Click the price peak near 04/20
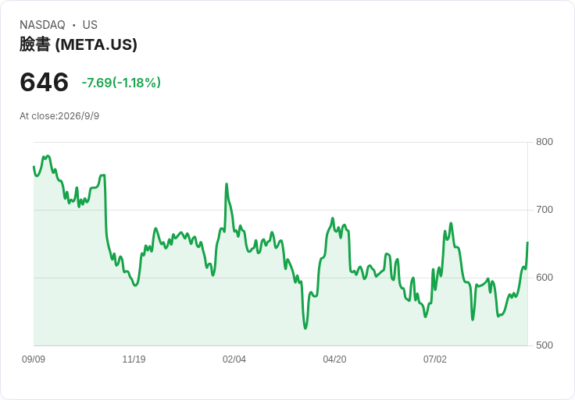The height and width of the screenshot is (400, 575). (x=333, y=218)
